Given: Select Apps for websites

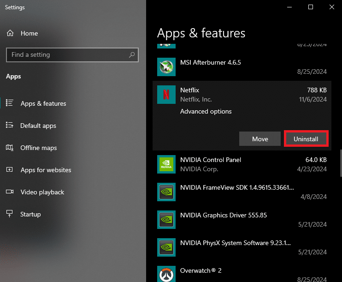Looking at the screenshot, I should pos(46,170).
